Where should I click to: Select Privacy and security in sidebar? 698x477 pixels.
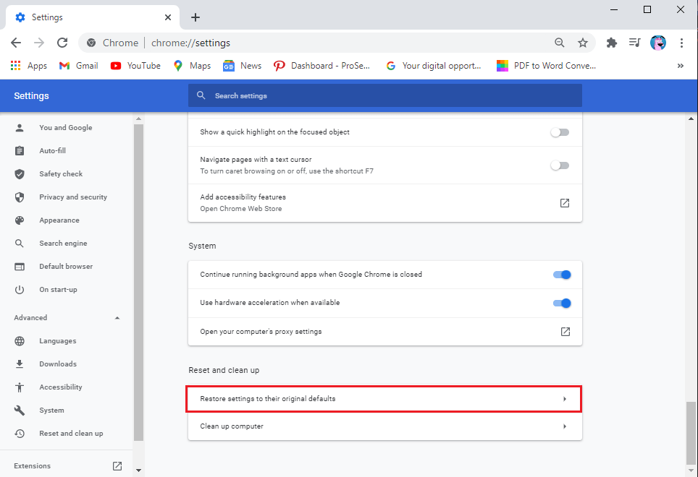72,197
